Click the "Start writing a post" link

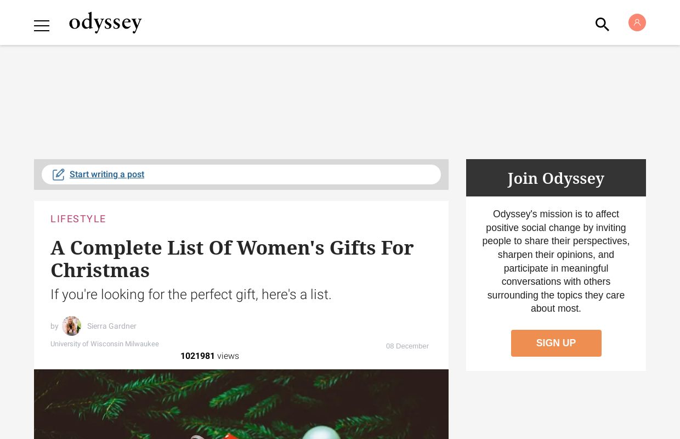point(107,175)
